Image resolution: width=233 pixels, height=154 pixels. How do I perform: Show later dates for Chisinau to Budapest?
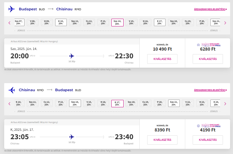pyautogui.click(x=225, y=104)
